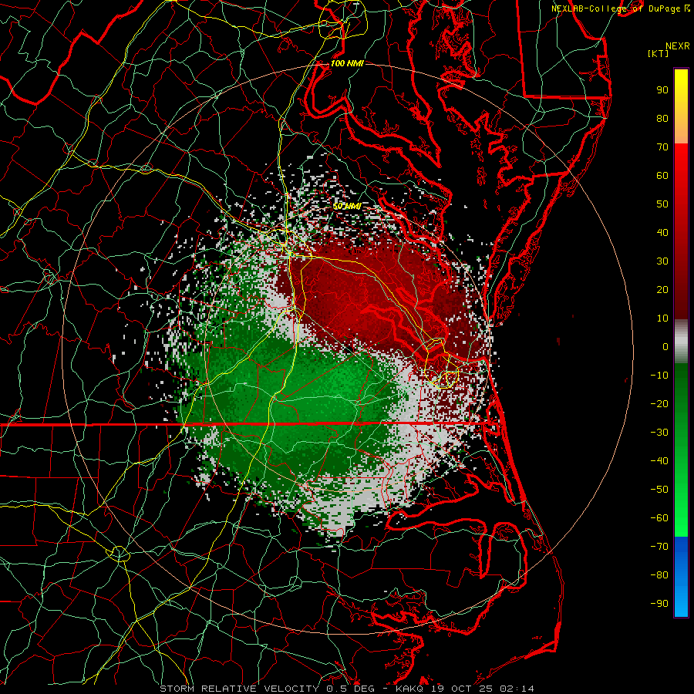This screenshot has height=694, width=694.
Task: Click the legend value "90" in the positive range
Action: [x=662, y=90]
